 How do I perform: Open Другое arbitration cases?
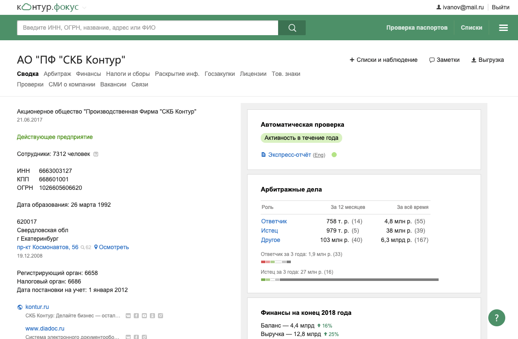(270, 240)
